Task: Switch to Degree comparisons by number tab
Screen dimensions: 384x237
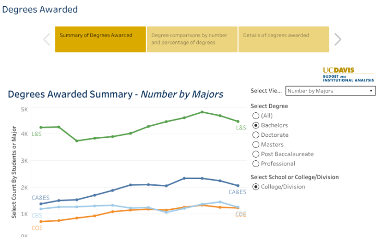Action: [x=192, y=39]
